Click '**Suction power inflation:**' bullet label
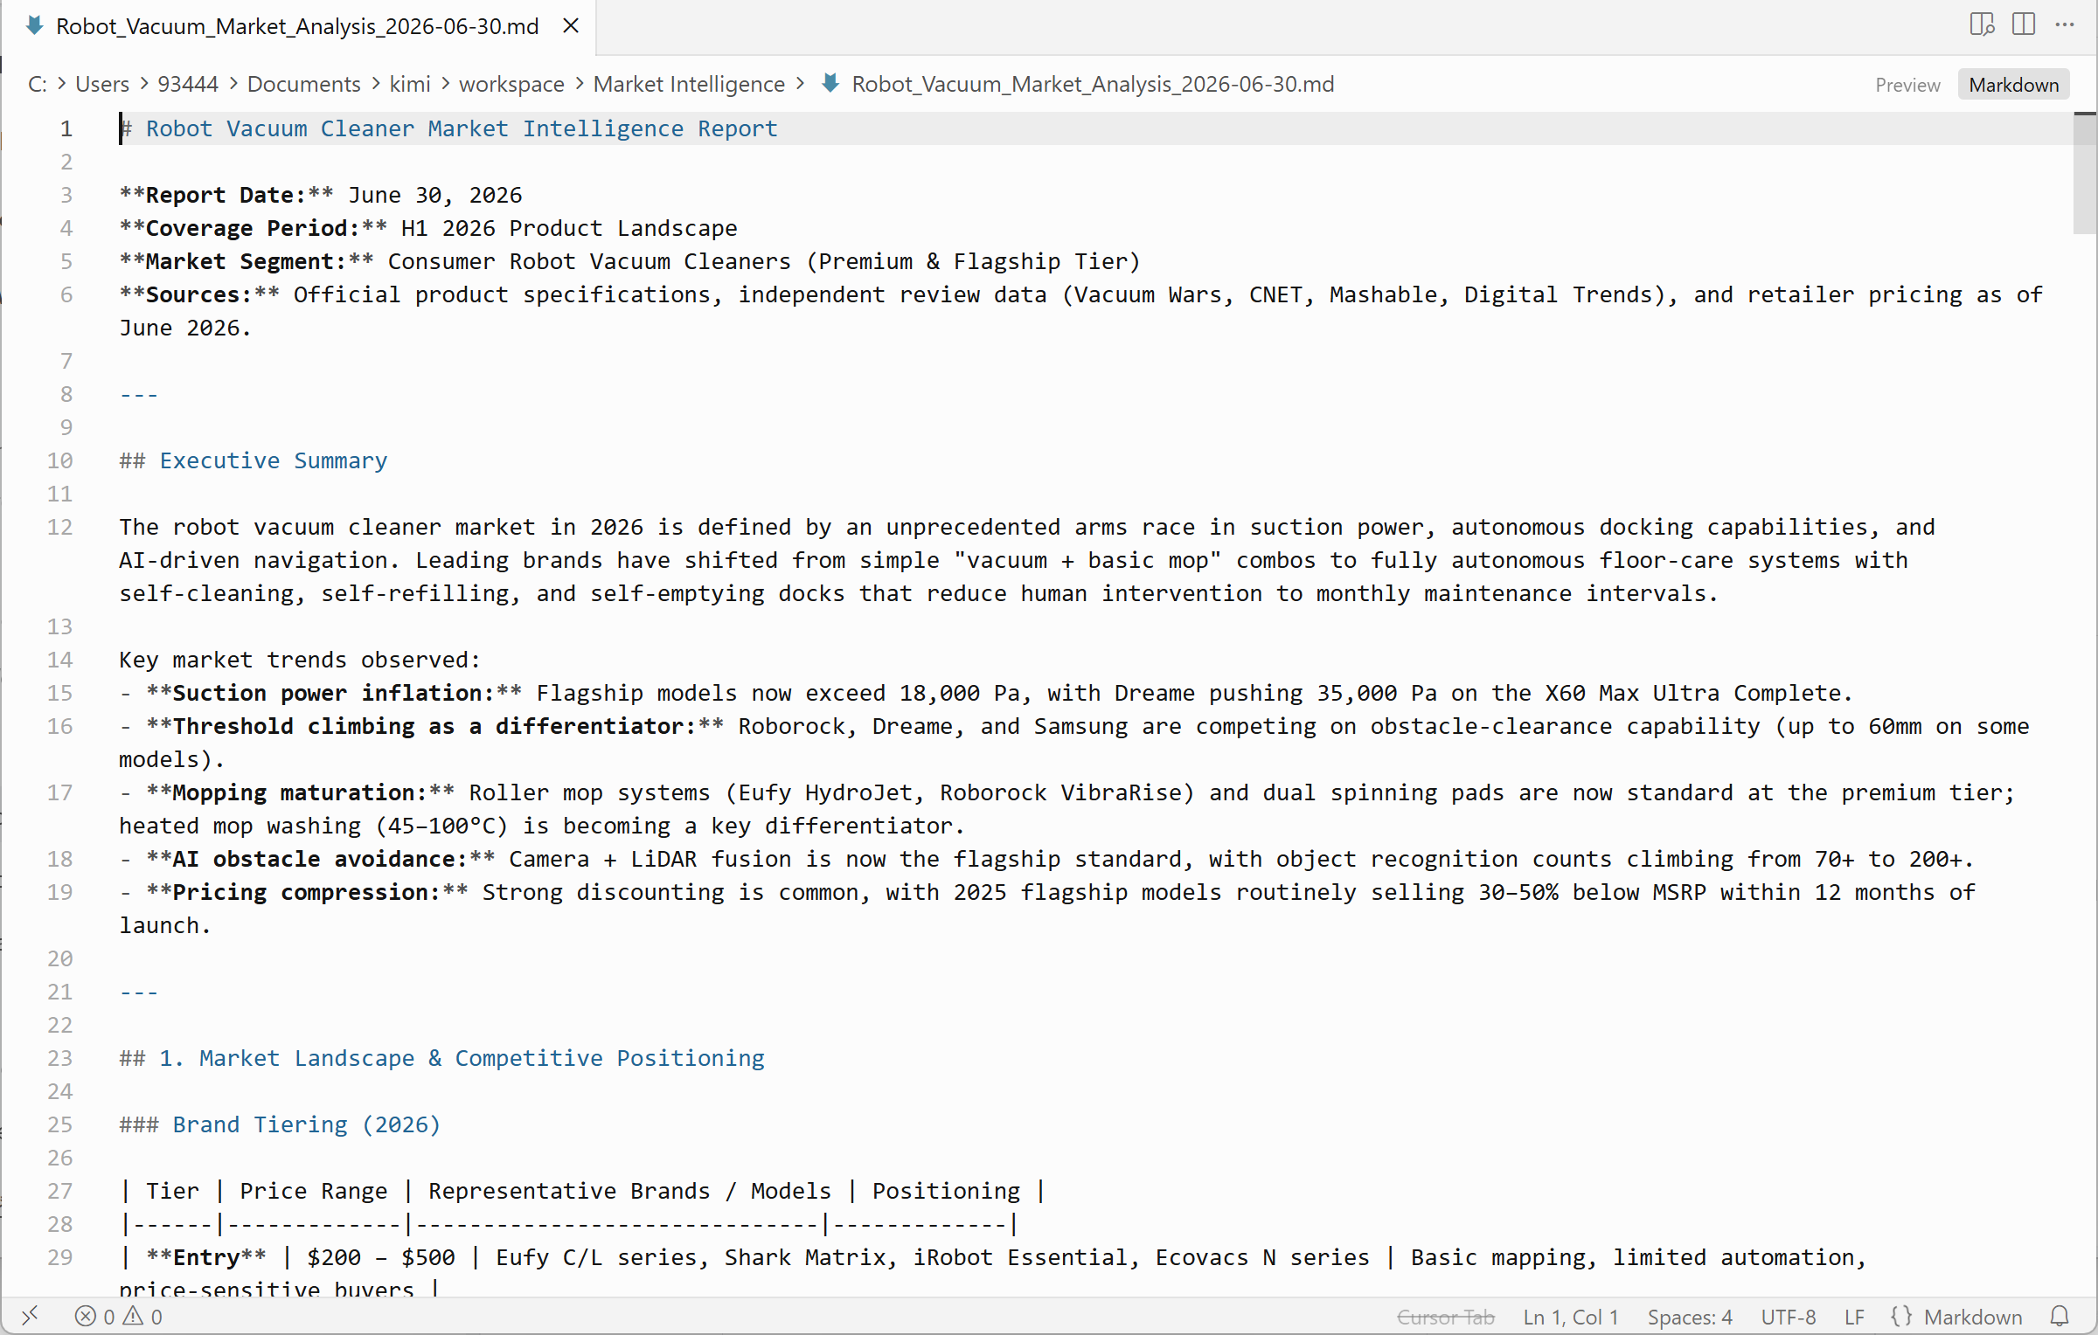Image resolution: width=2098 pixels, height=1335 pixels. click(x=334, y=693)
